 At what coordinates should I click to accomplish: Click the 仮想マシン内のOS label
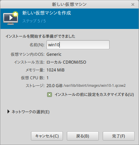click(28, 54)
